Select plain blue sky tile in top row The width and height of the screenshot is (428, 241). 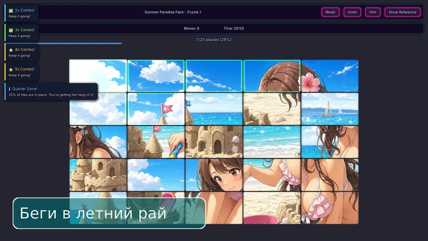tap(214, 76)
